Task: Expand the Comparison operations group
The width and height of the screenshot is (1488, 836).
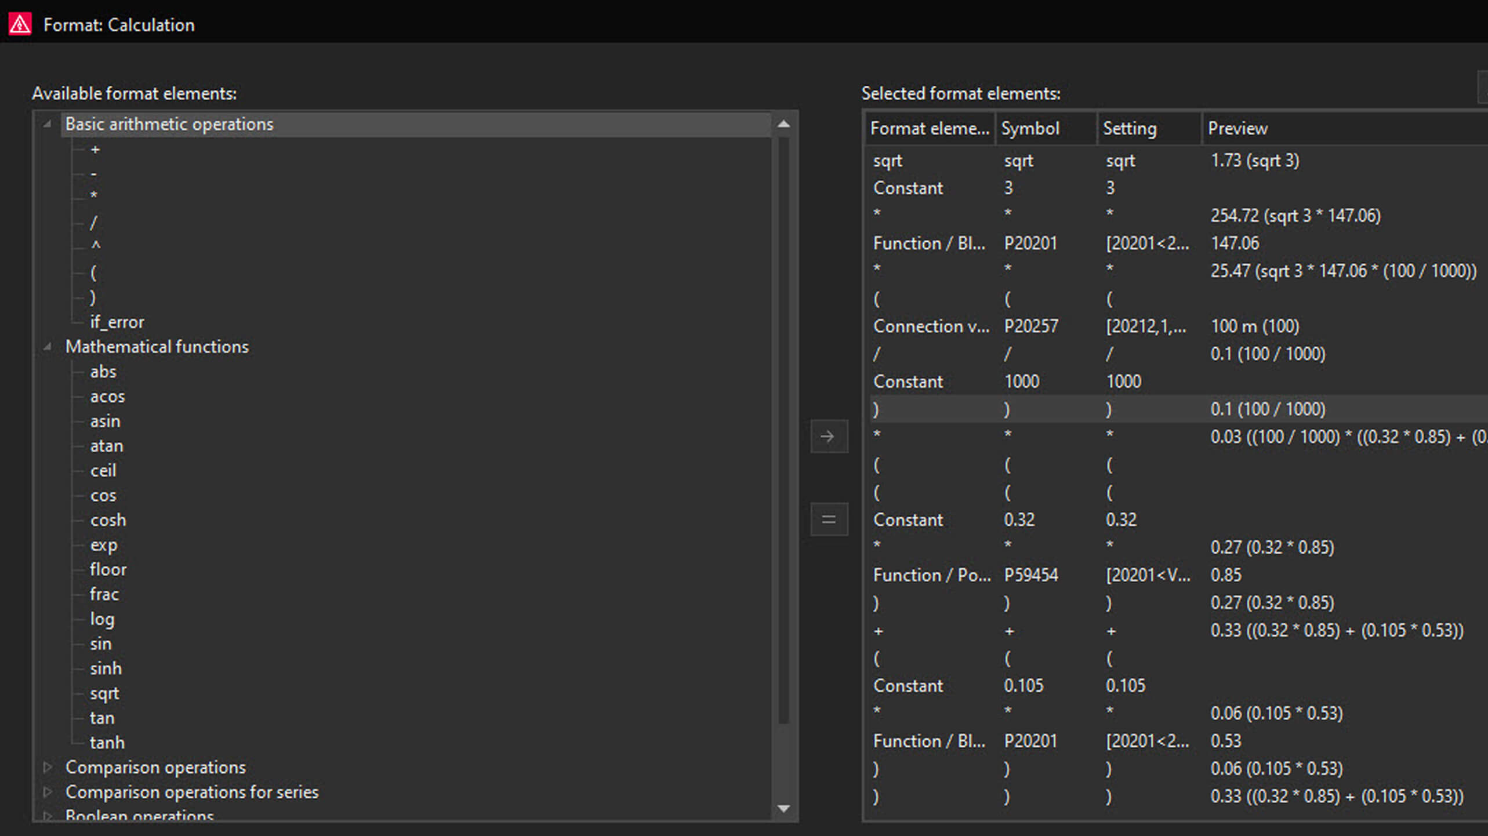Action: 48,767
